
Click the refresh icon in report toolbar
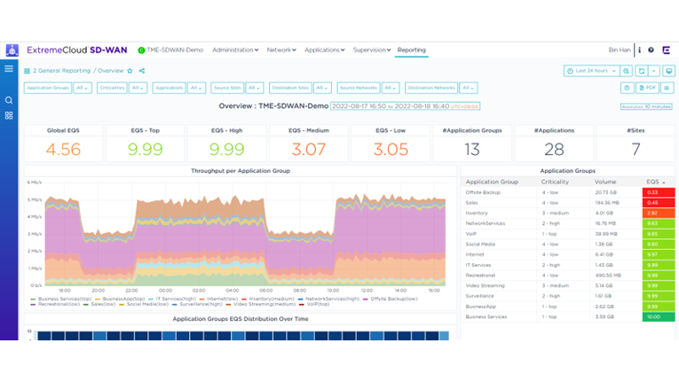click(641, 71)
